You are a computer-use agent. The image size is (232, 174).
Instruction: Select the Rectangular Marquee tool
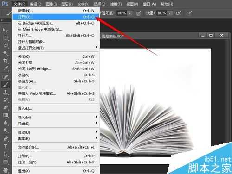[x=6, y=37]
